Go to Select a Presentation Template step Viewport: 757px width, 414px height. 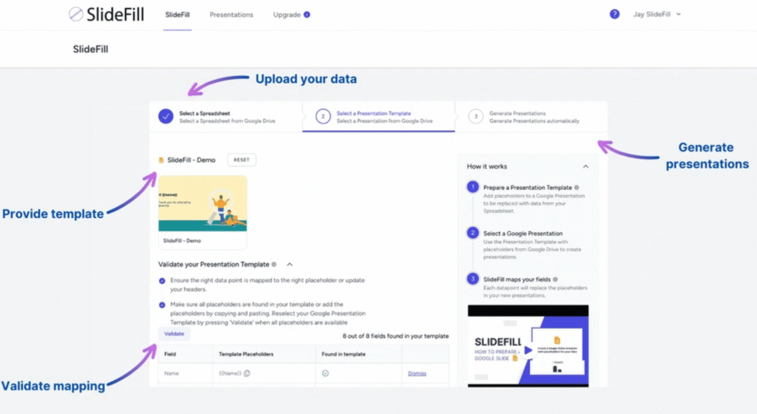point(378,117)
